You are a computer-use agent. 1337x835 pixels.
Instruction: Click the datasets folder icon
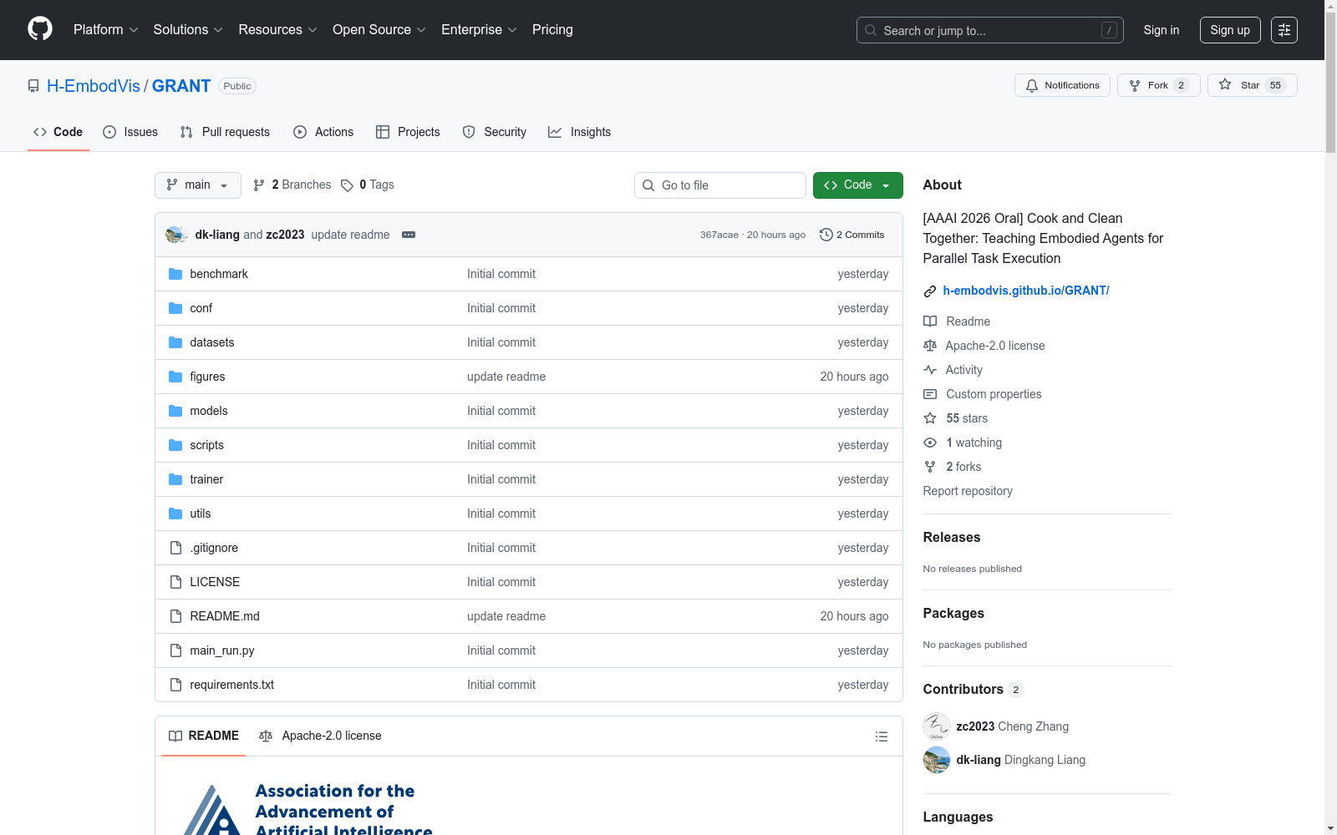click(175, 342)
